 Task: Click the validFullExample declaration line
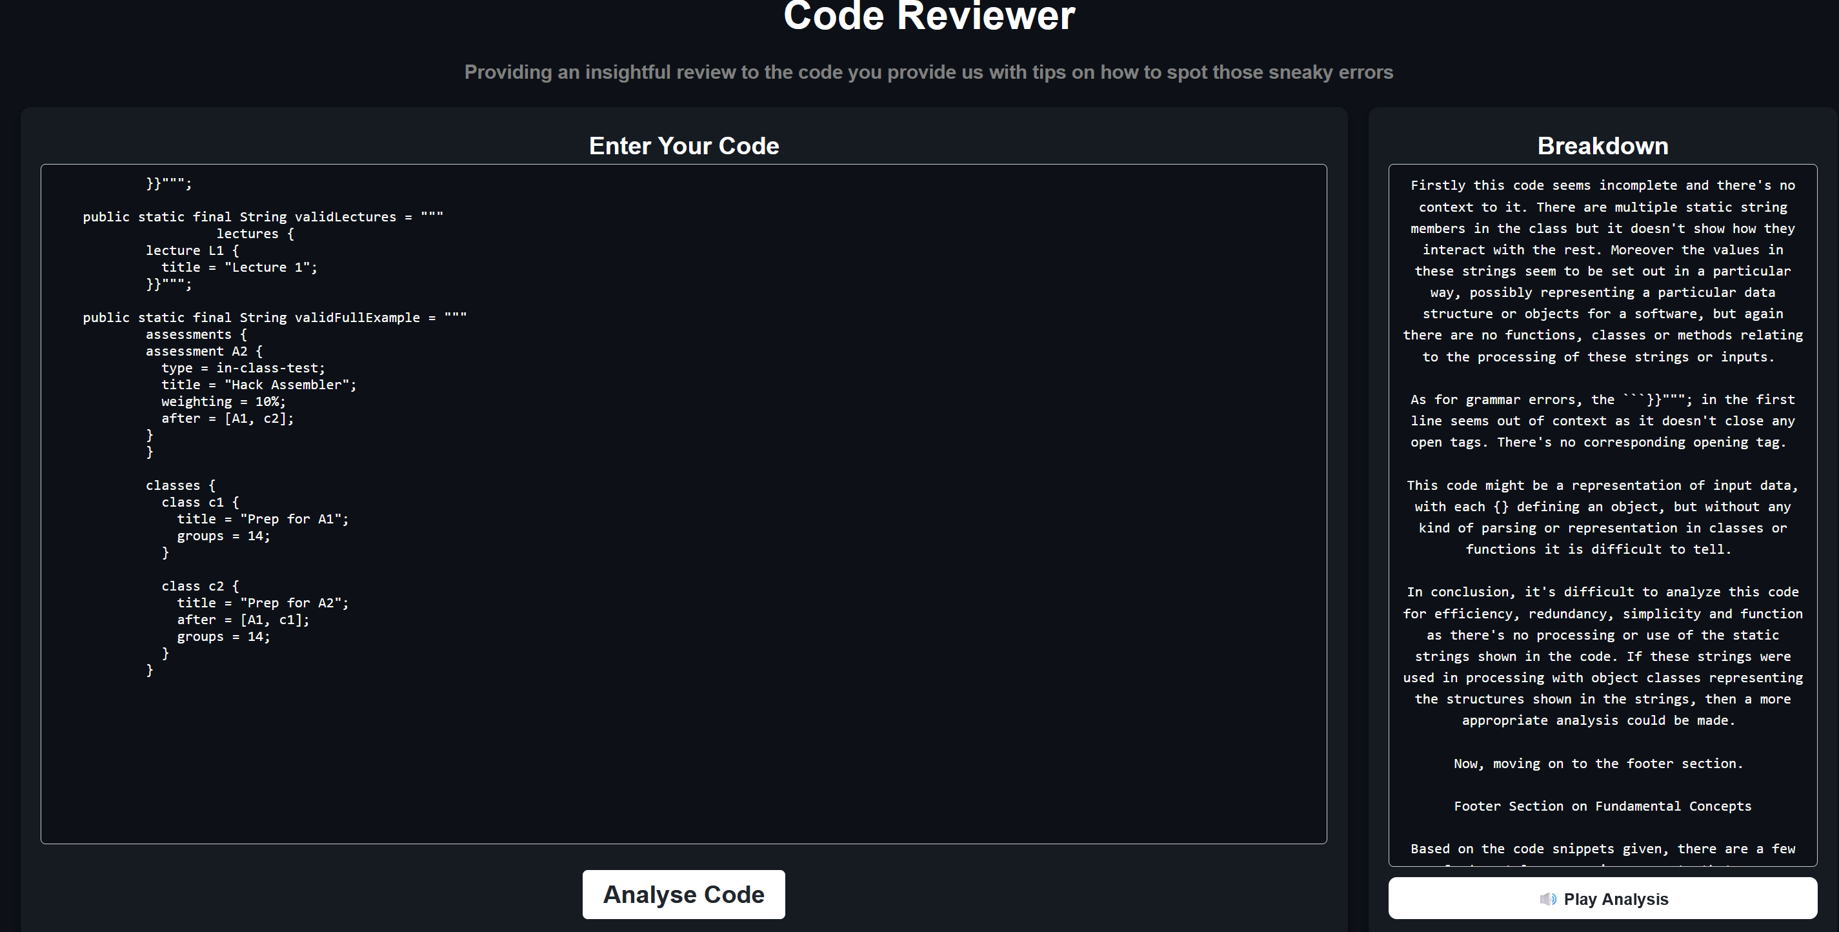(x=274, y=317)
